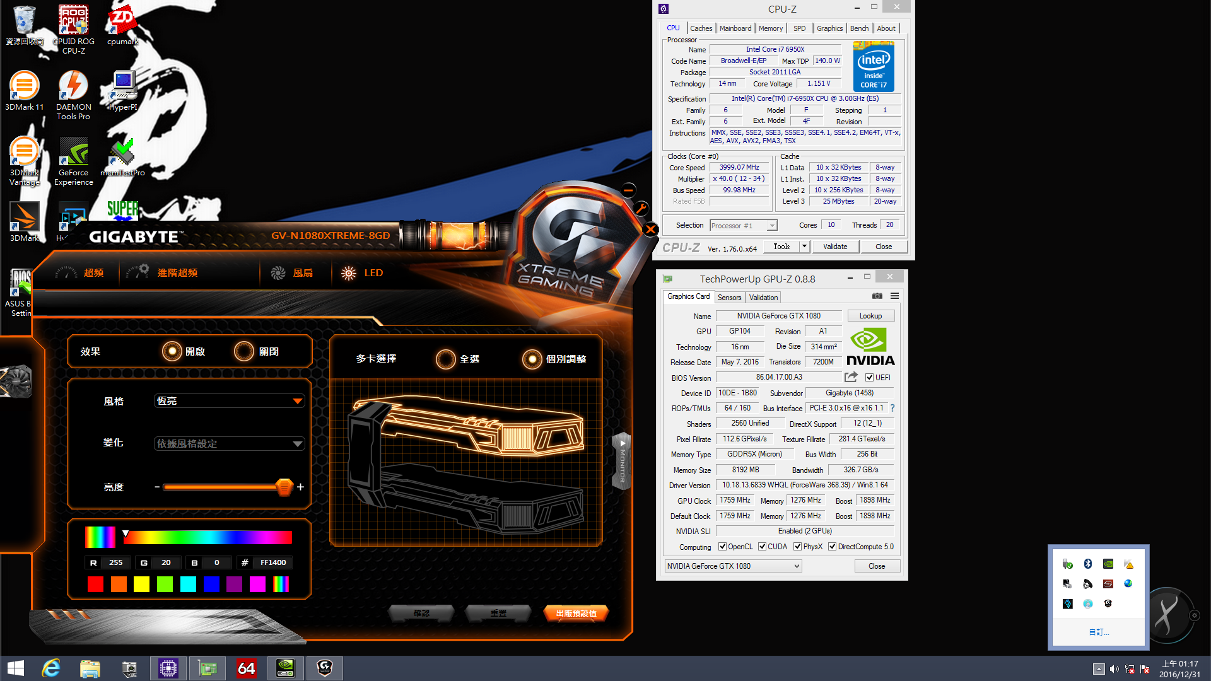Screen dimensions: 1211x681
Task: Click the 確認 confirm button
Action: tap(421, 613)
